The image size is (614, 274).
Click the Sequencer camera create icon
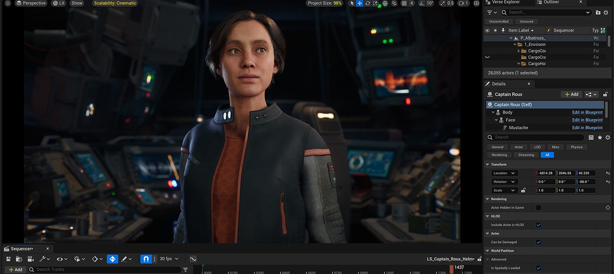(x=30, y=259)
